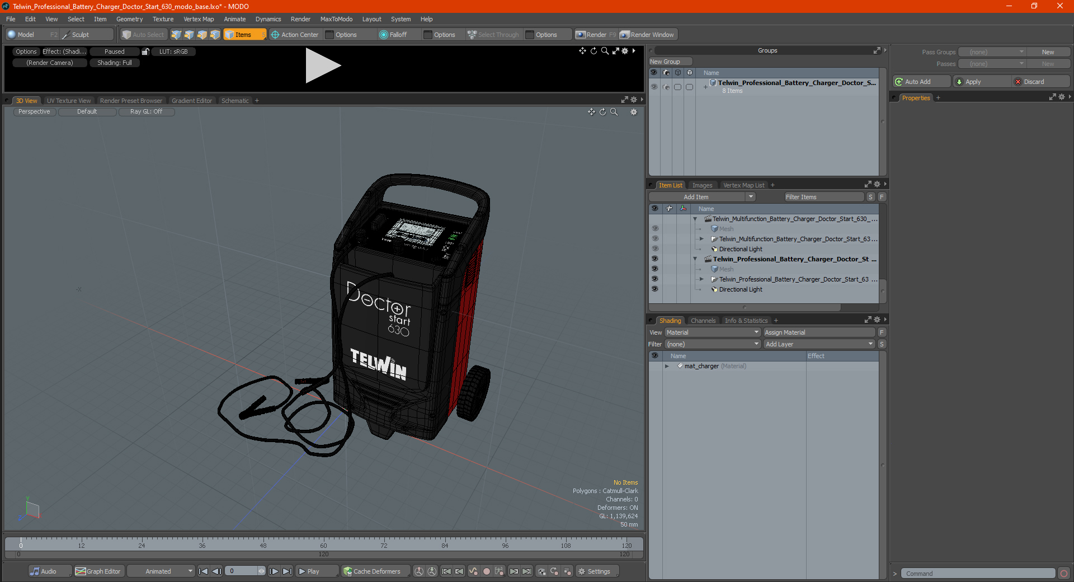Open the Geometry menu
Screen dimensions: 1074x582
129,19
